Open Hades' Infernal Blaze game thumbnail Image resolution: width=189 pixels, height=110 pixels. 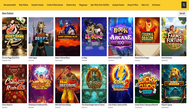[68, 37]
